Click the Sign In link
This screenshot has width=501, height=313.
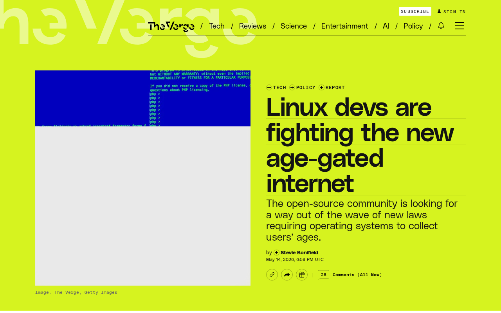(454, 12)
